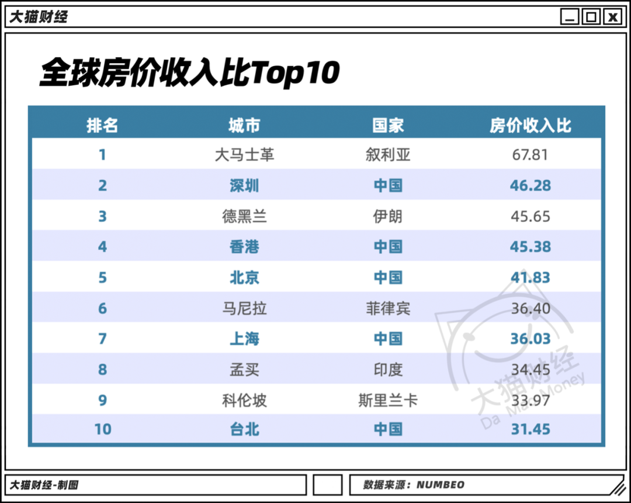This screenshot has height=503, width=631.
Task: Select the city cell 北京
Action: [244, 277]
